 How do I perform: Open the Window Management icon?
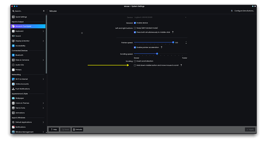(x=13, y=132)
